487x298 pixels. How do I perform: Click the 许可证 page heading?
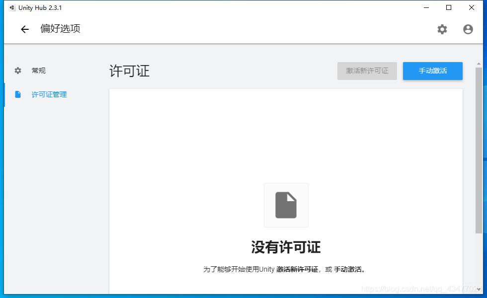pyautogui.click(x=129, y=71)
